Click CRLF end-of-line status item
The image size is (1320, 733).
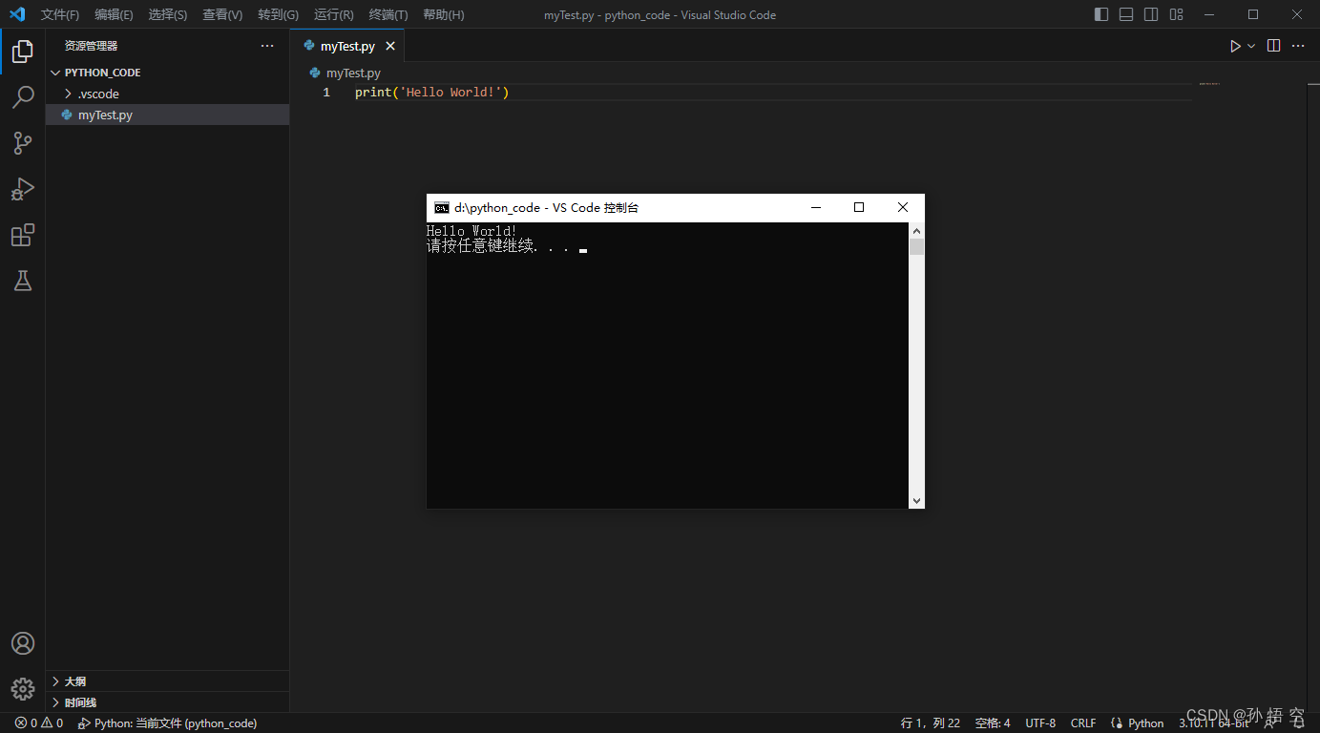1083,723
